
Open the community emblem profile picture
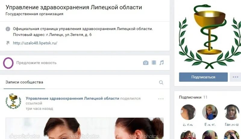click(x=210, y=36)
